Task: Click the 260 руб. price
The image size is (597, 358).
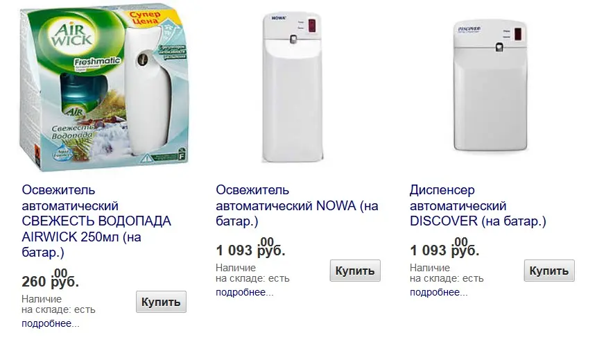Action: point(51,281)
